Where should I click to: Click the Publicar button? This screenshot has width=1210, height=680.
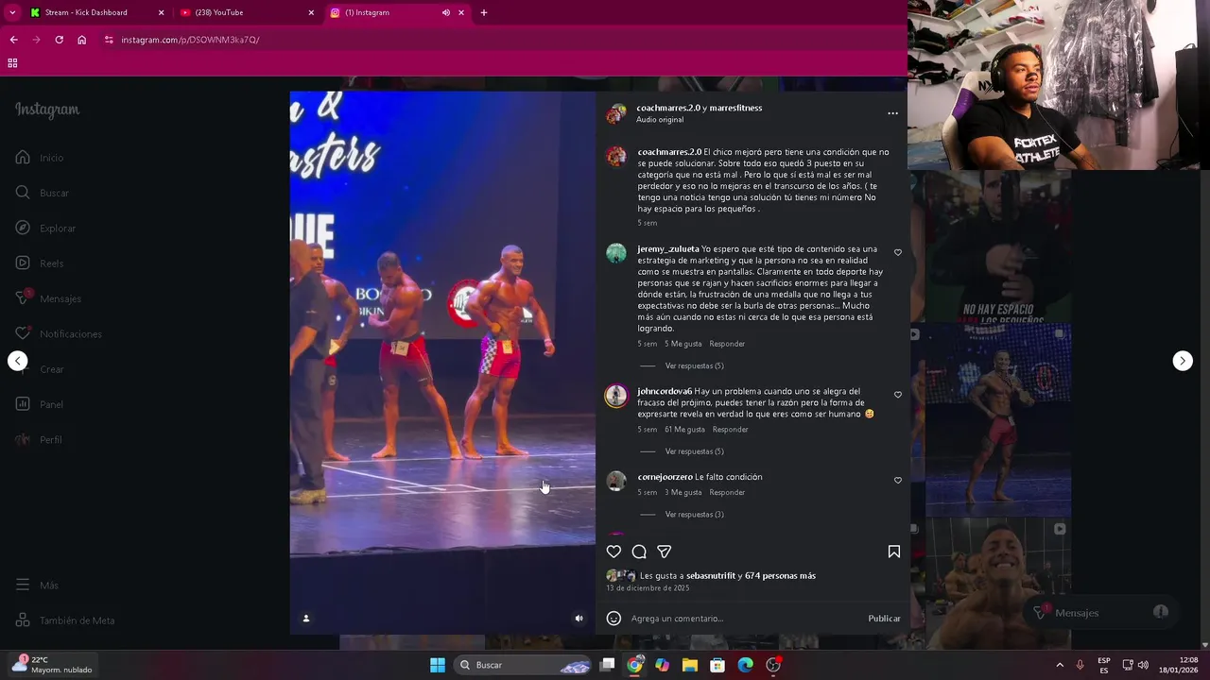(884, 619)
